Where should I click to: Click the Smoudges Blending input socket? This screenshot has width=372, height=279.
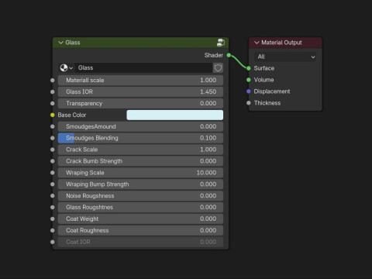click(53, 138)
